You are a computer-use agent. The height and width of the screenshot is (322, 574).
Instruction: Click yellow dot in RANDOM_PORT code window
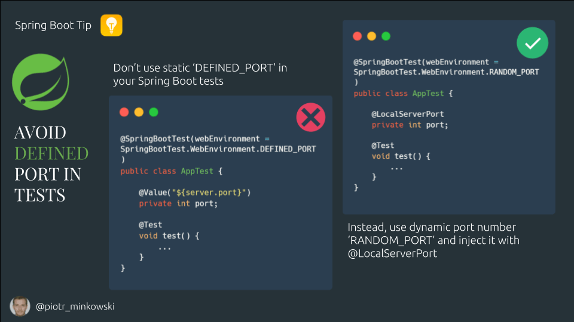pyautogui.click(x=371, y=36)
